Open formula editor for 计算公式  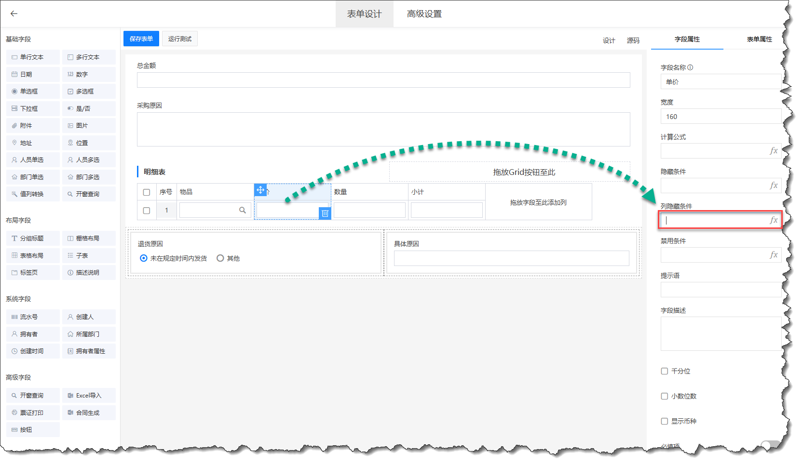pyautogui.click(x=774, y=151)
